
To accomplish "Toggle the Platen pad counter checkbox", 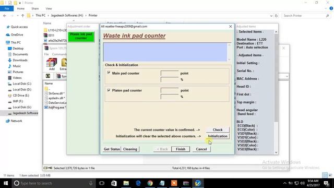I will 109,90.
